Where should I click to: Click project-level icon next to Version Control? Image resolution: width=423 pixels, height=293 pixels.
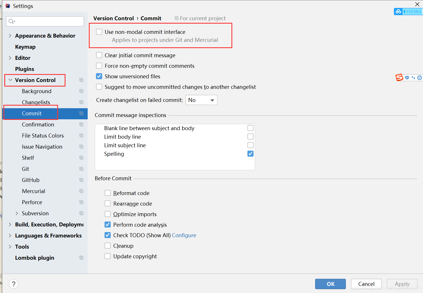pos(81,80)
